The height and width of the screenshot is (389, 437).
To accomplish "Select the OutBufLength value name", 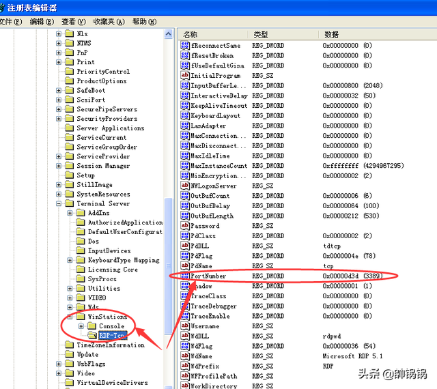I will coord(212,216).
